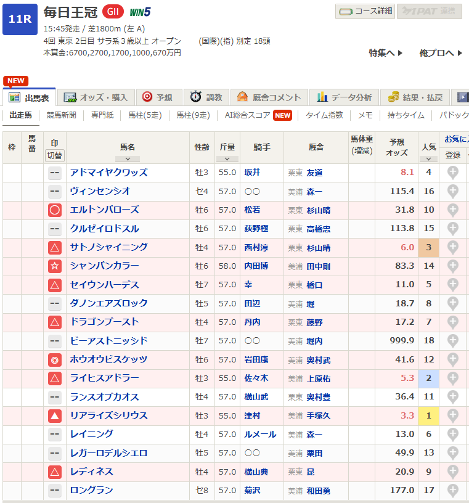Add ドラゴンブースト to favorites with plus icon
Image resolution: width=469 pixels, height=503 pixels.
(452, 322)
